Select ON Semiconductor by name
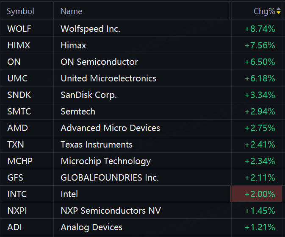The width and height of the screenshot is (285, 237). pyautogui.click(x=99, y=62)
